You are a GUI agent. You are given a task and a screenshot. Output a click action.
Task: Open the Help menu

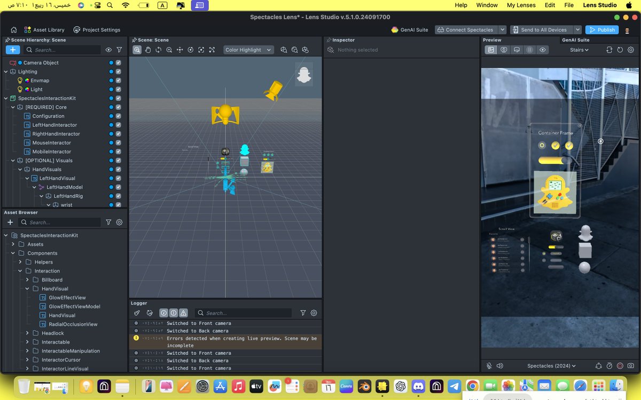[460, 5]
